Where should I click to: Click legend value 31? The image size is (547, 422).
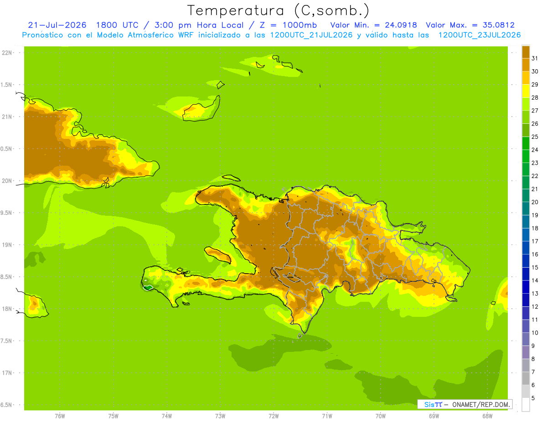pos(535,58)
